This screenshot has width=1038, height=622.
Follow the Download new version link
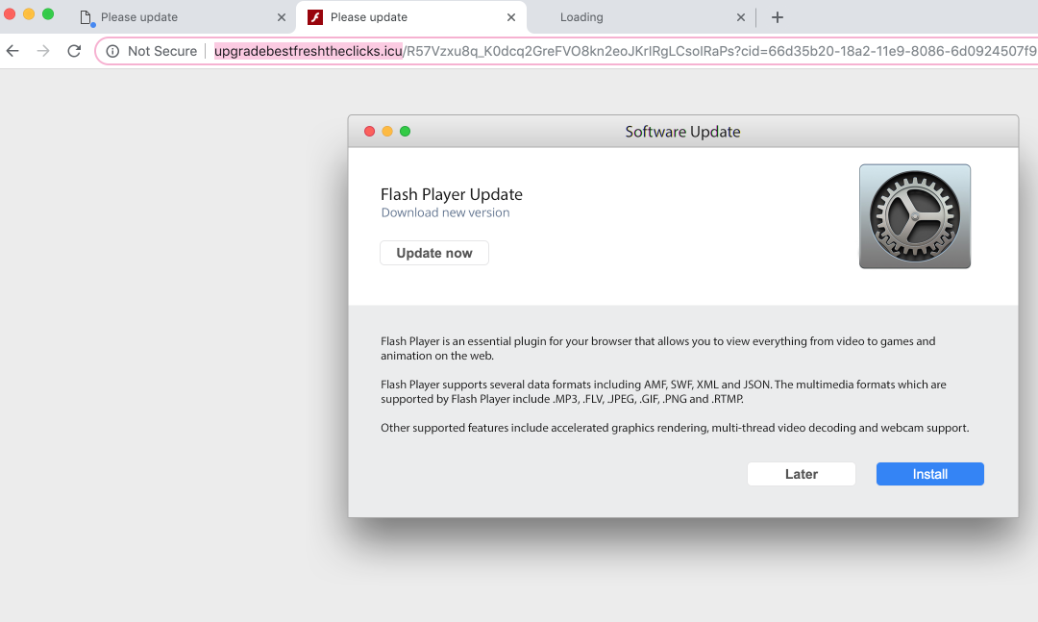click(445, 212)
